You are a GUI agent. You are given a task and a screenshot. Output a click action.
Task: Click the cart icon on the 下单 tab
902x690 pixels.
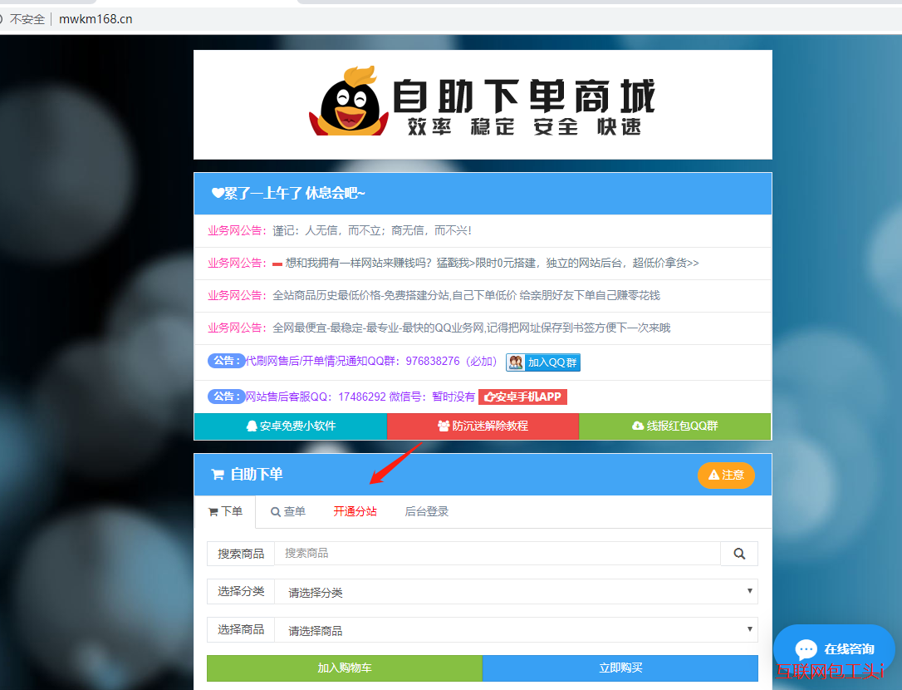213,511
